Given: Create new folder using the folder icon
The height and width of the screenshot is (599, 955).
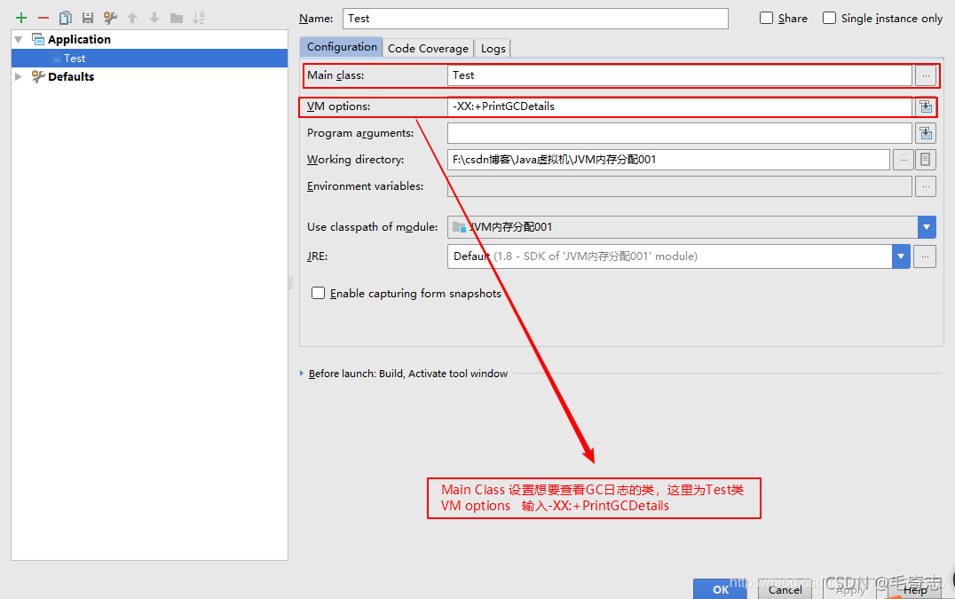Looking at the screenshot, I should pos(177,19).
